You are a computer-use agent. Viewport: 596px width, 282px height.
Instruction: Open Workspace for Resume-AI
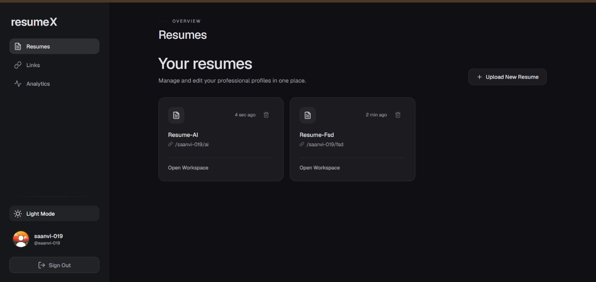[x=188, y=168]
